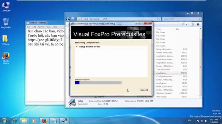Click the Install Progress bar
The image size is (222, 124).
point(98,83)
